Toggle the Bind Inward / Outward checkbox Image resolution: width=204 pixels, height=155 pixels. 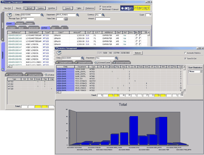click(x=101, y=9)
